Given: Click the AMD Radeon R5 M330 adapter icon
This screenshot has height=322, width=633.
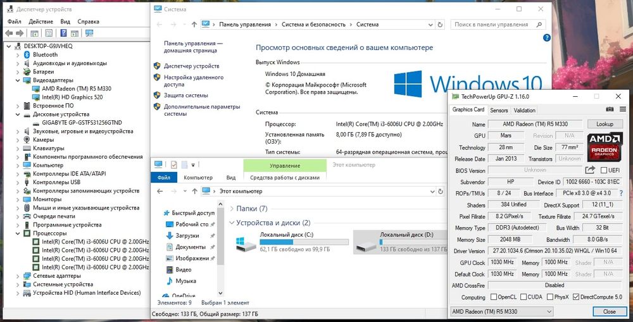Looking at the screenshot, I should click(x=36, y=89).
